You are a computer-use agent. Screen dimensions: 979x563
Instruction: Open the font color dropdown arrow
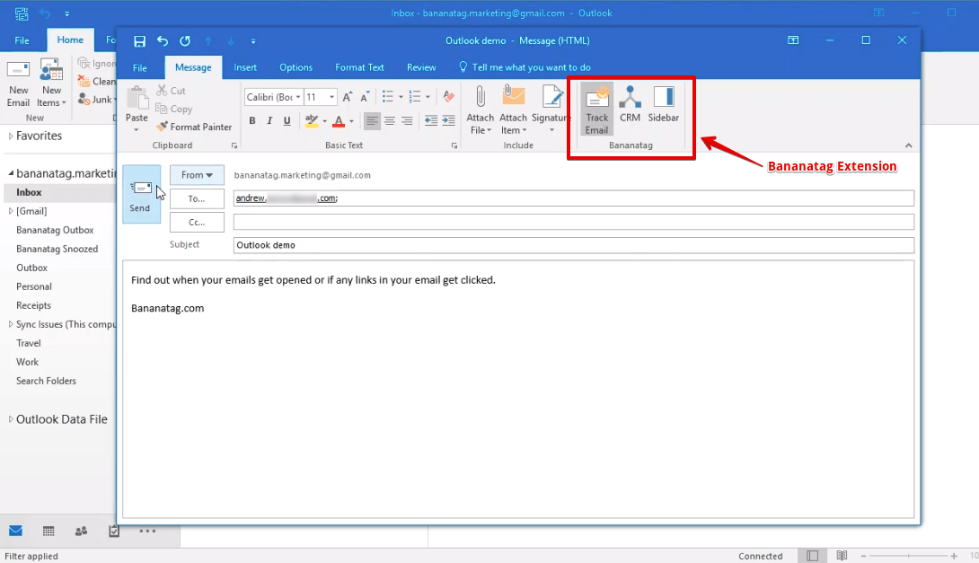click(351, 121)
